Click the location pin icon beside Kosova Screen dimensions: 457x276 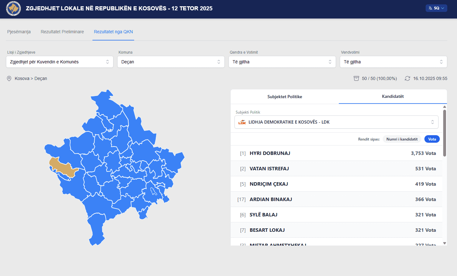pyautogui.click(x=9, y=79)
